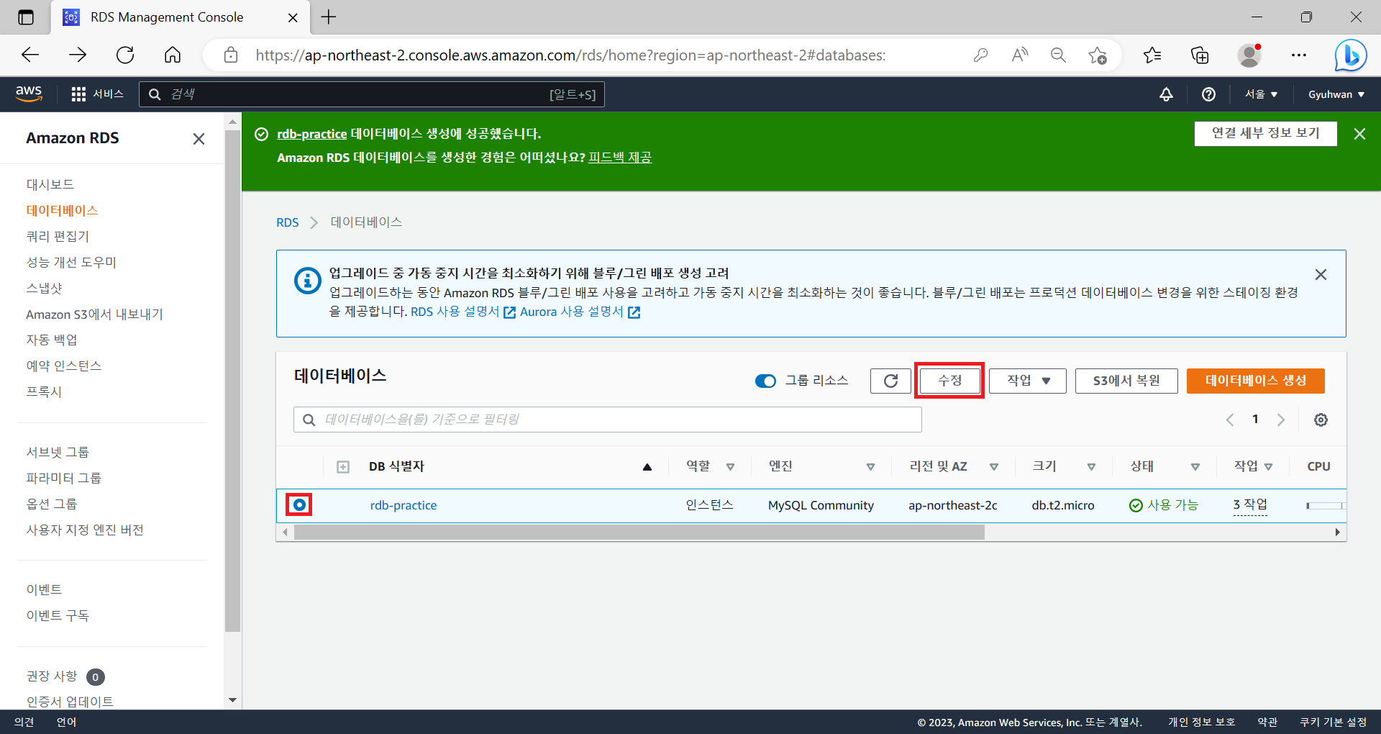1381x734 pixels.
Task: Select the rdb-practice radio button
Action: tap(299, 505)
